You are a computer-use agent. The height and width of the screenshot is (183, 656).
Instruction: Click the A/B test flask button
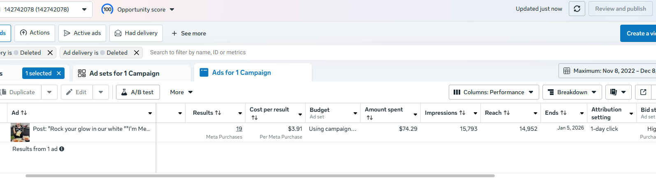point(138,92)
